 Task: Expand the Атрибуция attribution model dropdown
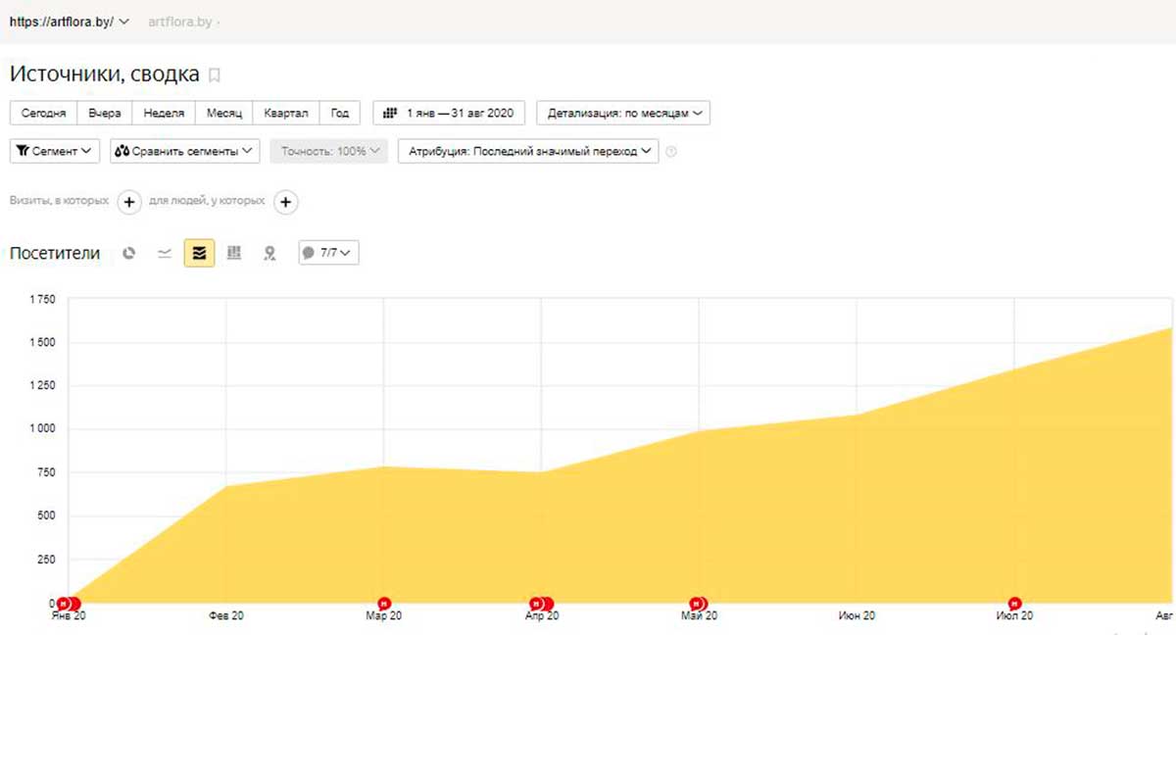(528, 151)
